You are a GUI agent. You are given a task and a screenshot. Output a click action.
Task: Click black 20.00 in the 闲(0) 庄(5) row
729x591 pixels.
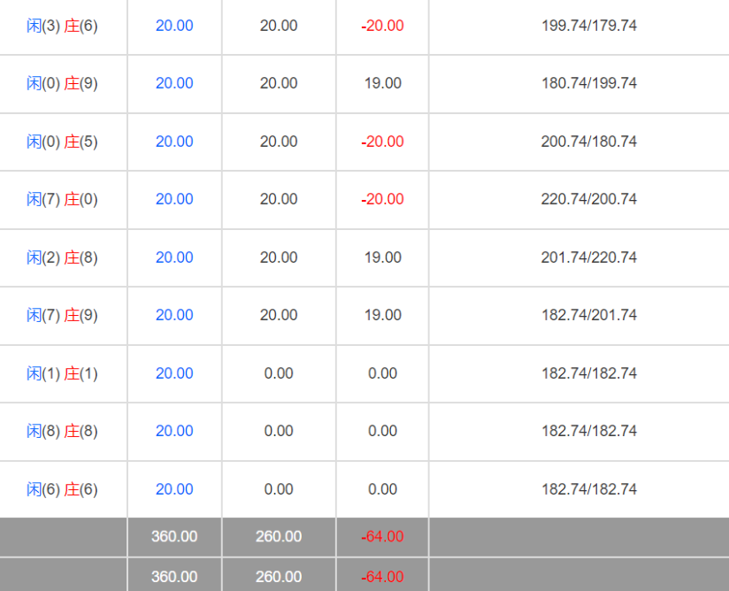[x=279, y=142]
